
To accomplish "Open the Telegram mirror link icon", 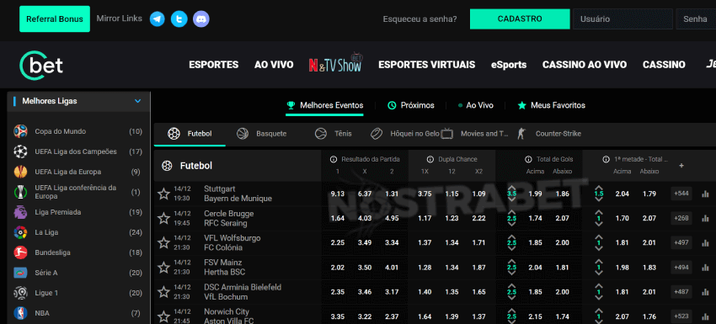I will tap(157, 19).
